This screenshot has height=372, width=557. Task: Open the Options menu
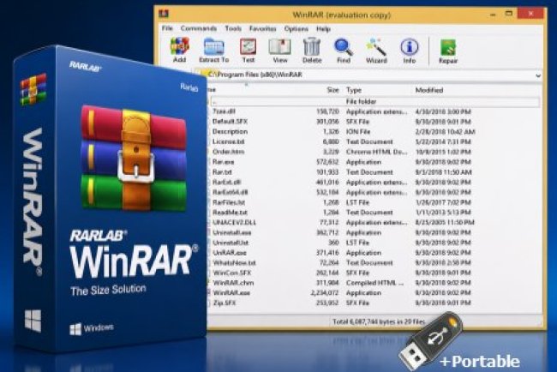click(296, 28)
